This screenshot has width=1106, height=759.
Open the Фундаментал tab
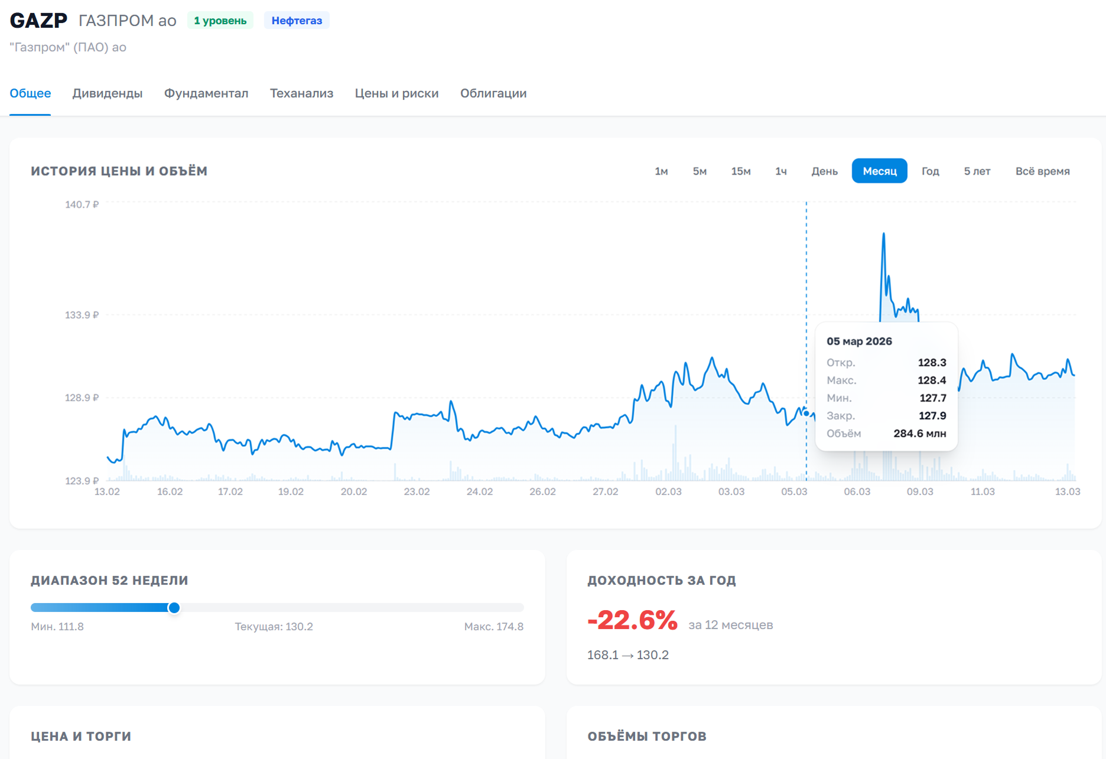coord(206,93)
